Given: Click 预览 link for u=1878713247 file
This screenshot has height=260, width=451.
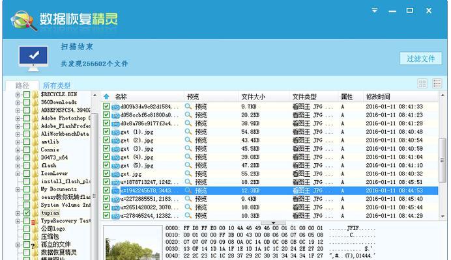Looking at the screenshot, I should pyautogui.click(x=201, y=182).
